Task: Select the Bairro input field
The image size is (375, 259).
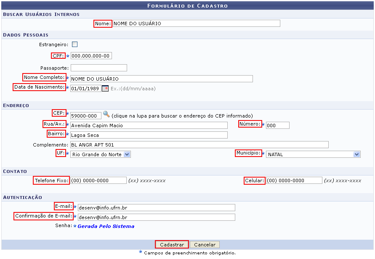Action: (x=149, y=135)
